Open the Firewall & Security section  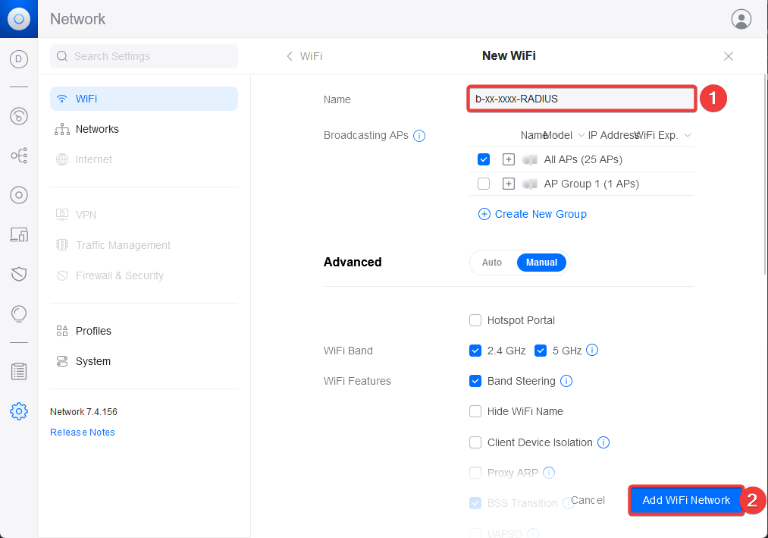click(x=144, y=275)
